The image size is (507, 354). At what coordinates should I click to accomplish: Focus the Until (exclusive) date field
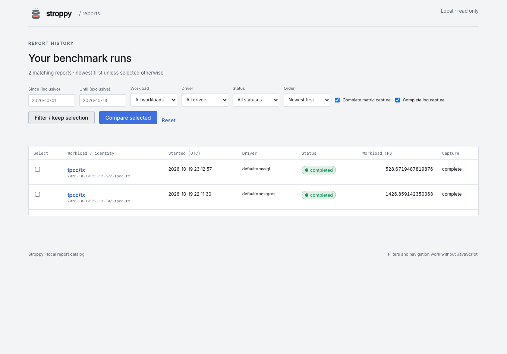click(x=103, y=100)
